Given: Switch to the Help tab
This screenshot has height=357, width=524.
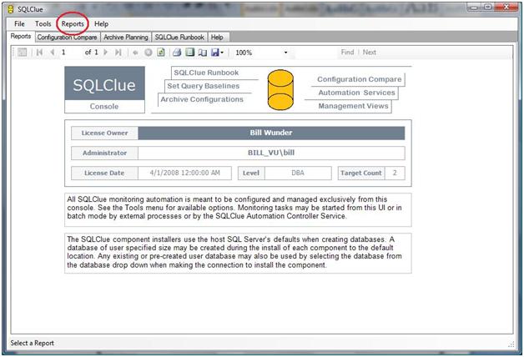Looking at the screenshot, I should (217, 37).
